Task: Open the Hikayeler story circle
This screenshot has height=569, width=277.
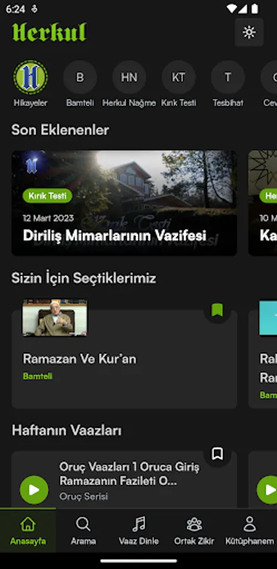Action: click(30, 77)
